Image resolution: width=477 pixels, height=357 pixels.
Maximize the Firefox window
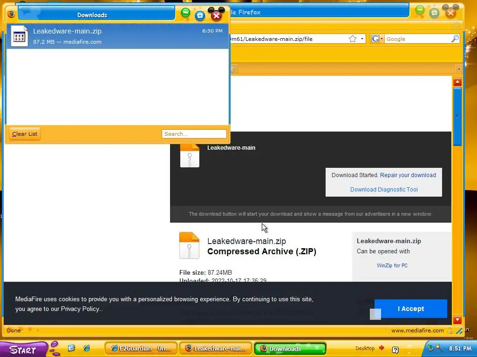tap(435, 13)
